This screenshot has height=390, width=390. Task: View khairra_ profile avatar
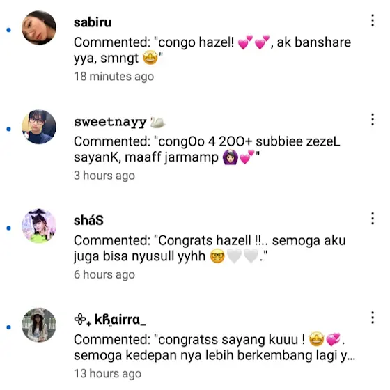(x=39, y=325)
